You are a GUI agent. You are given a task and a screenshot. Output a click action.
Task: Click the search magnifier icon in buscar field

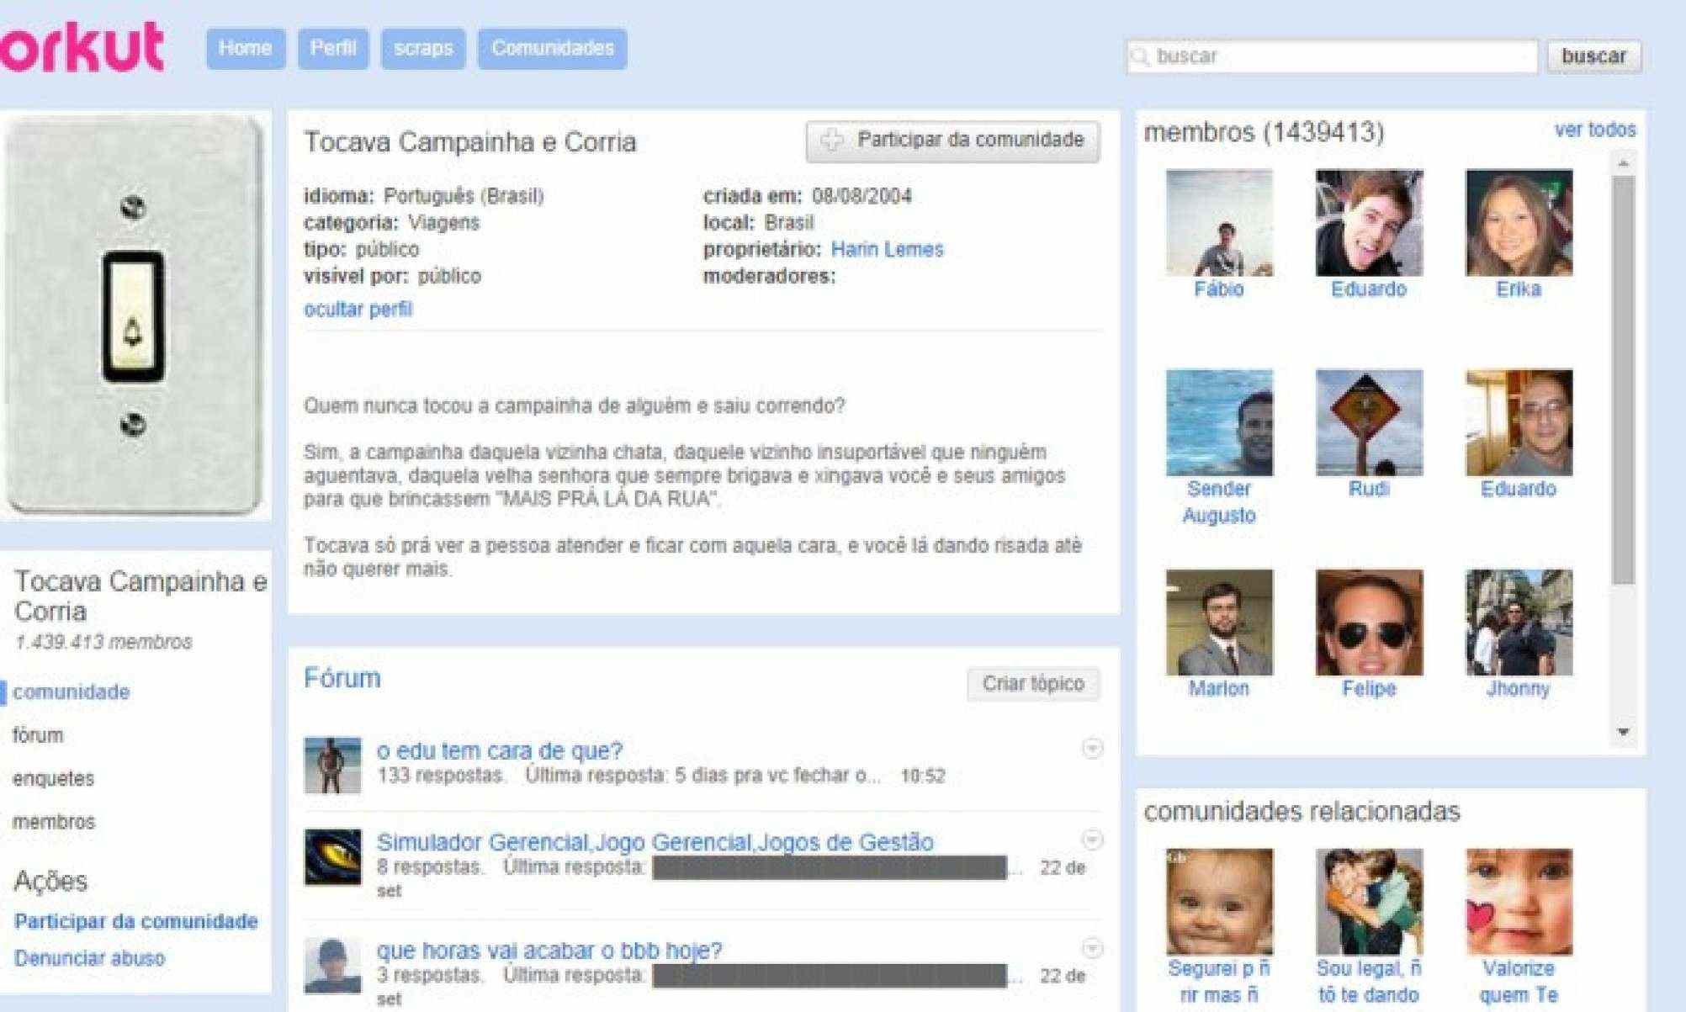(1142, 56)
